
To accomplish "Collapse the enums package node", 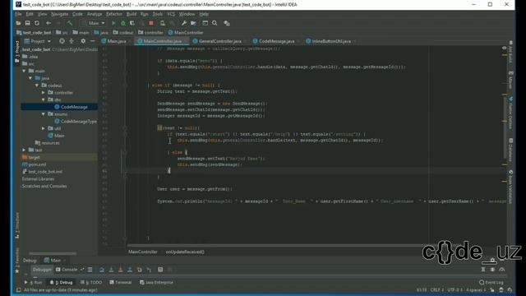I will point(44,114).
